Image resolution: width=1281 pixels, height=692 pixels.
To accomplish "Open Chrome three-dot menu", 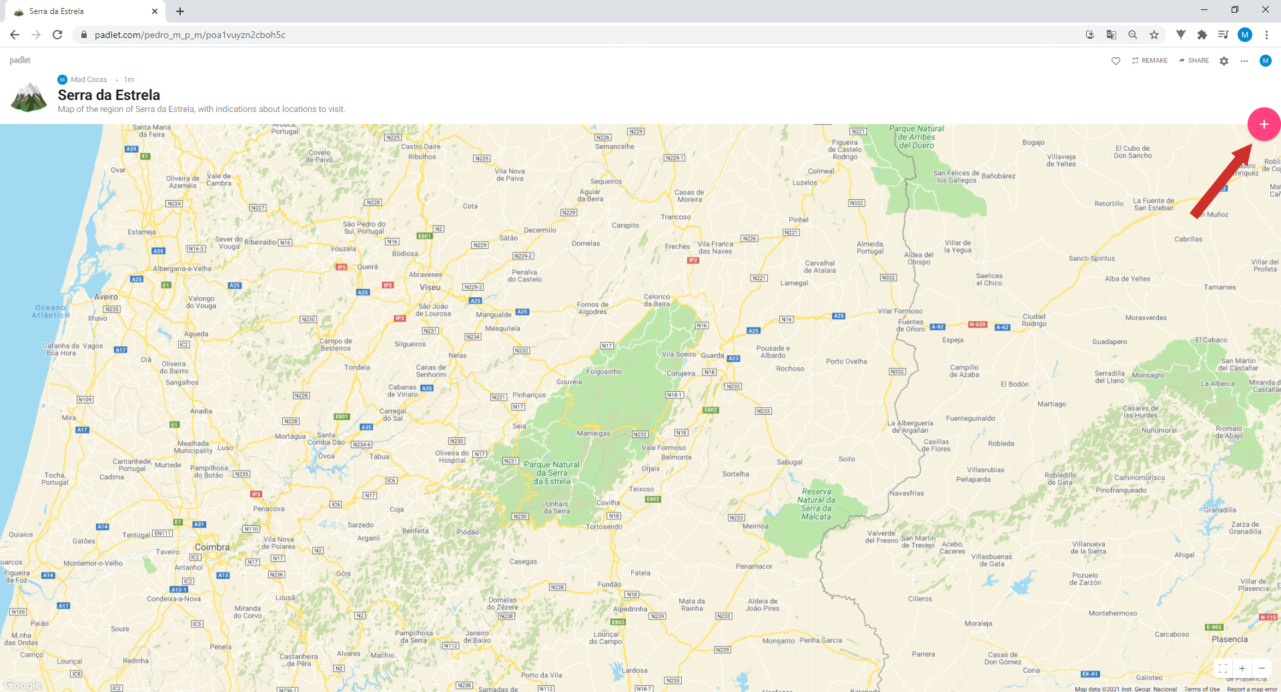I will click(x=1266, y=35).
